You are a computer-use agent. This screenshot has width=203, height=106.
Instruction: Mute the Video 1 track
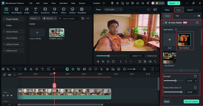pyautogui.click(x=8, y=95)
